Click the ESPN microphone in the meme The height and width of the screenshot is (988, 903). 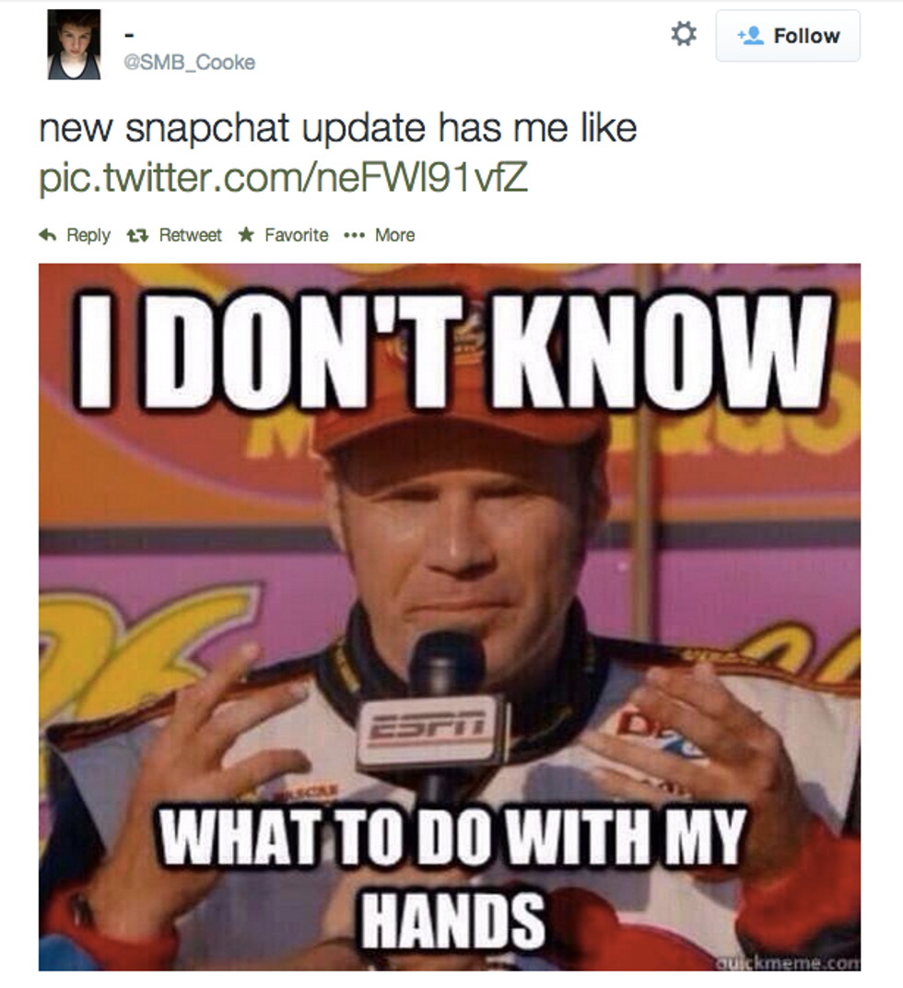point(433,728)
